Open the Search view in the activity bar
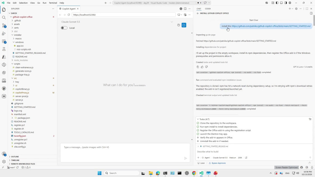The image size is (315, 177). point(4,18)
